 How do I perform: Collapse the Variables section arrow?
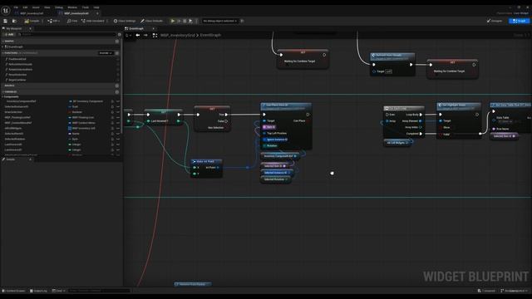[x=3, y=92]
